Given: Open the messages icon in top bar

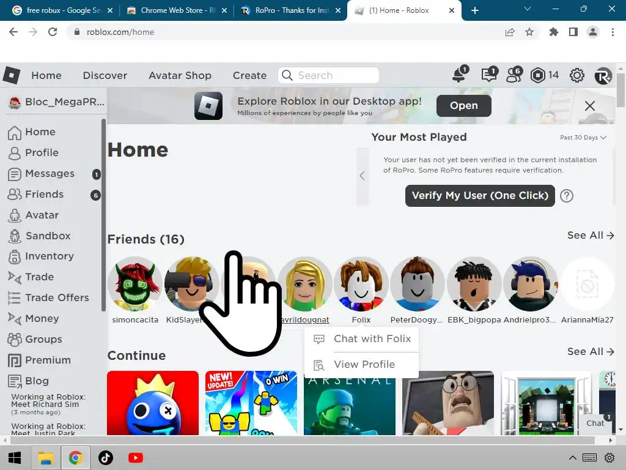Looking at the screenshot, I should 489,75.
